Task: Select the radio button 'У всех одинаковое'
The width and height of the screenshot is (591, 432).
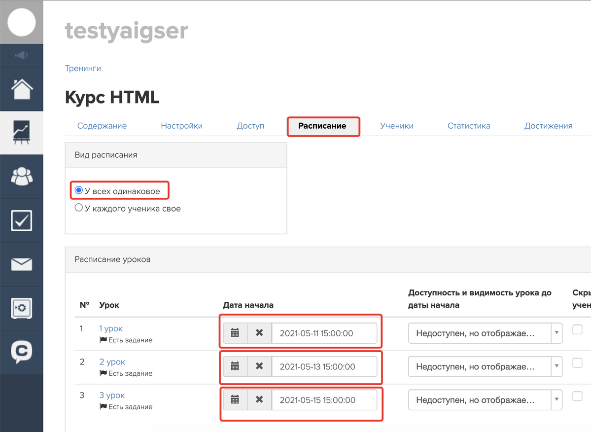Action: point(78,190)
